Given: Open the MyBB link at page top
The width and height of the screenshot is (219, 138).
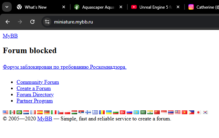Looking at the screenshot, I should (10, 36).
